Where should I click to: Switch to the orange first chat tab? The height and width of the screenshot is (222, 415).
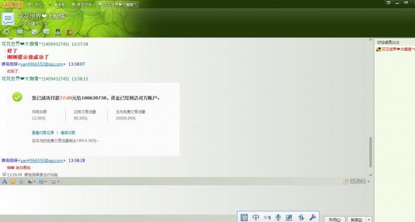click(12, 5)
